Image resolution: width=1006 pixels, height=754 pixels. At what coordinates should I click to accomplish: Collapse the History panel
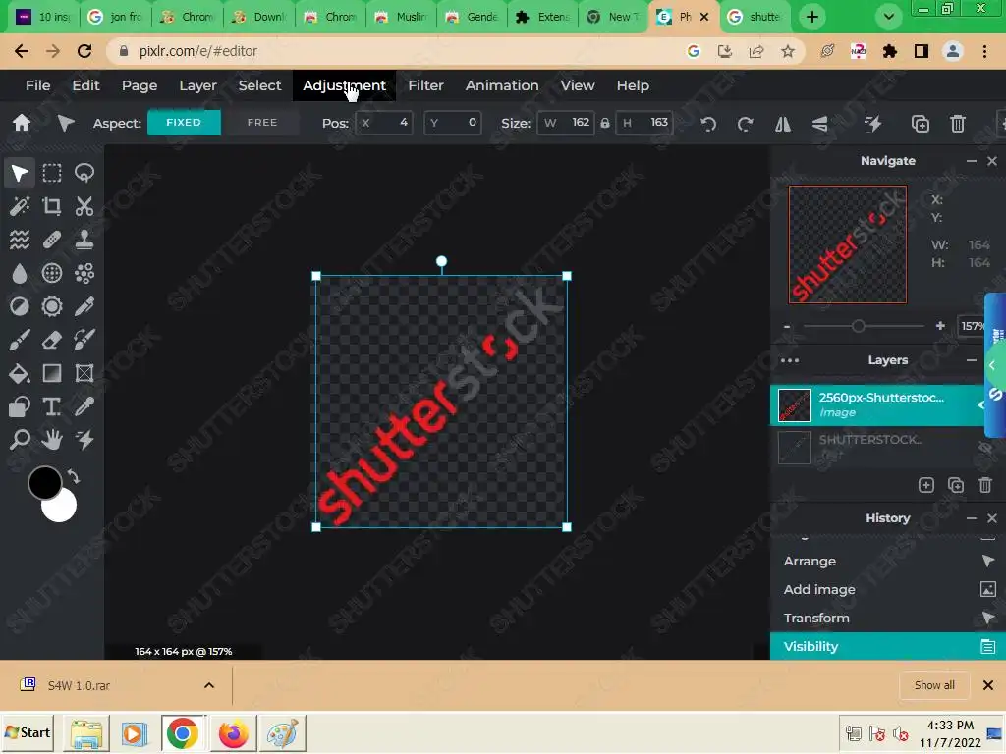[x=972, y=518]
